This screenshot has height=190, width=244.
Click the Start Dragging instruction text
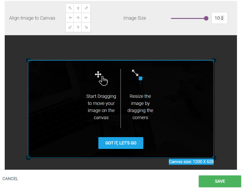(101, 107)
